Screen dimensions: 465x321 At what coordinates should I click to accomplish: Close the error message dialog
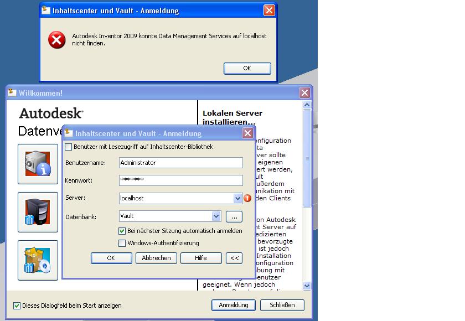pos(269,11)
